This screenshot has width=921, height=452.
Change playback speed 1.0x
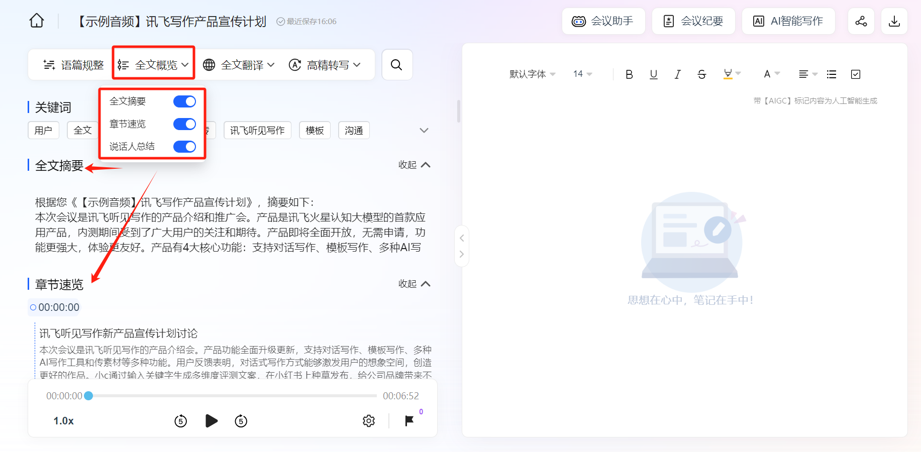pyautogui.click(x=64, y=421)
